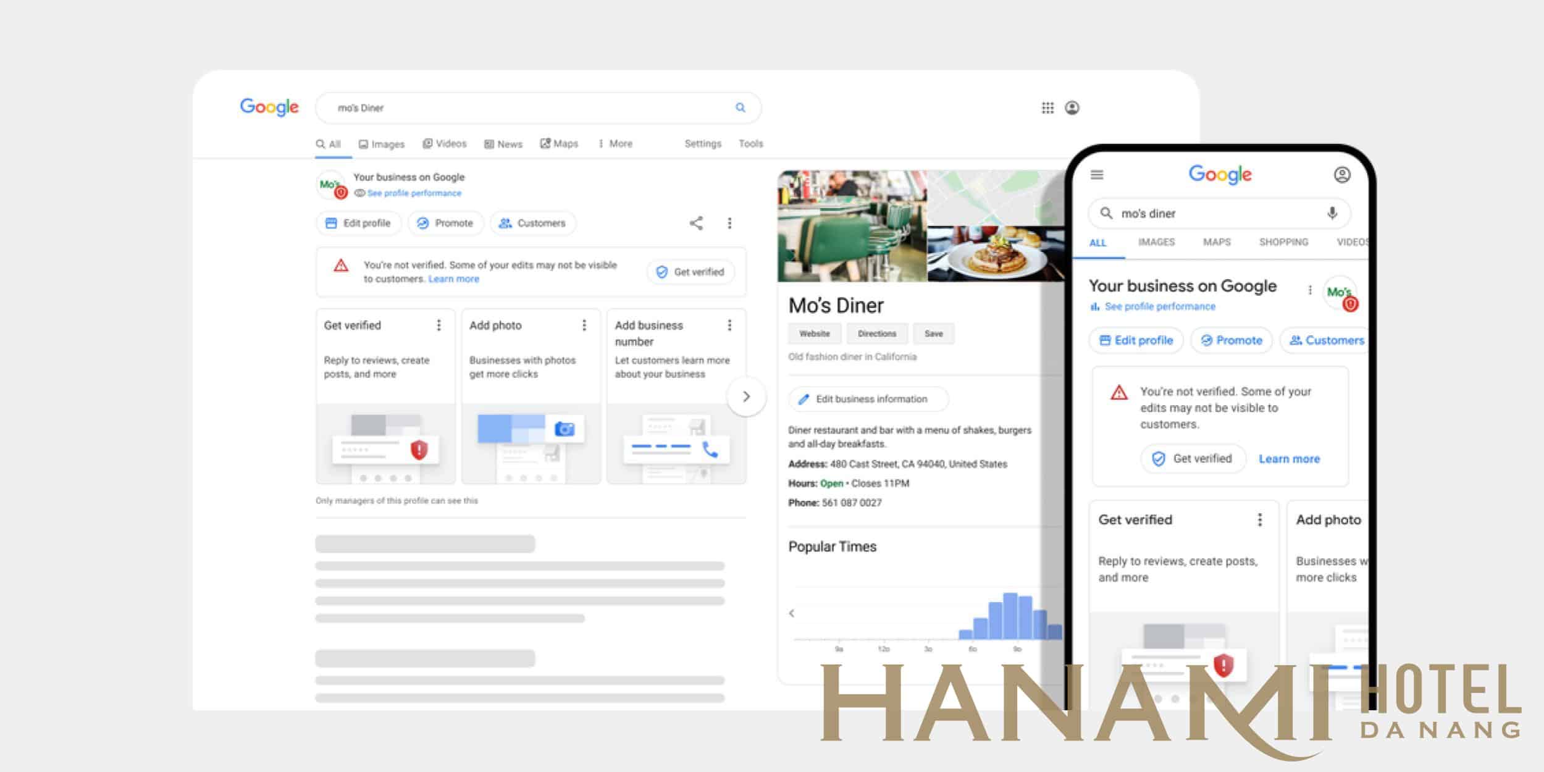Click the Get verified button
The width and height of the screenshot is (1544, 772).
pos(690,272)
